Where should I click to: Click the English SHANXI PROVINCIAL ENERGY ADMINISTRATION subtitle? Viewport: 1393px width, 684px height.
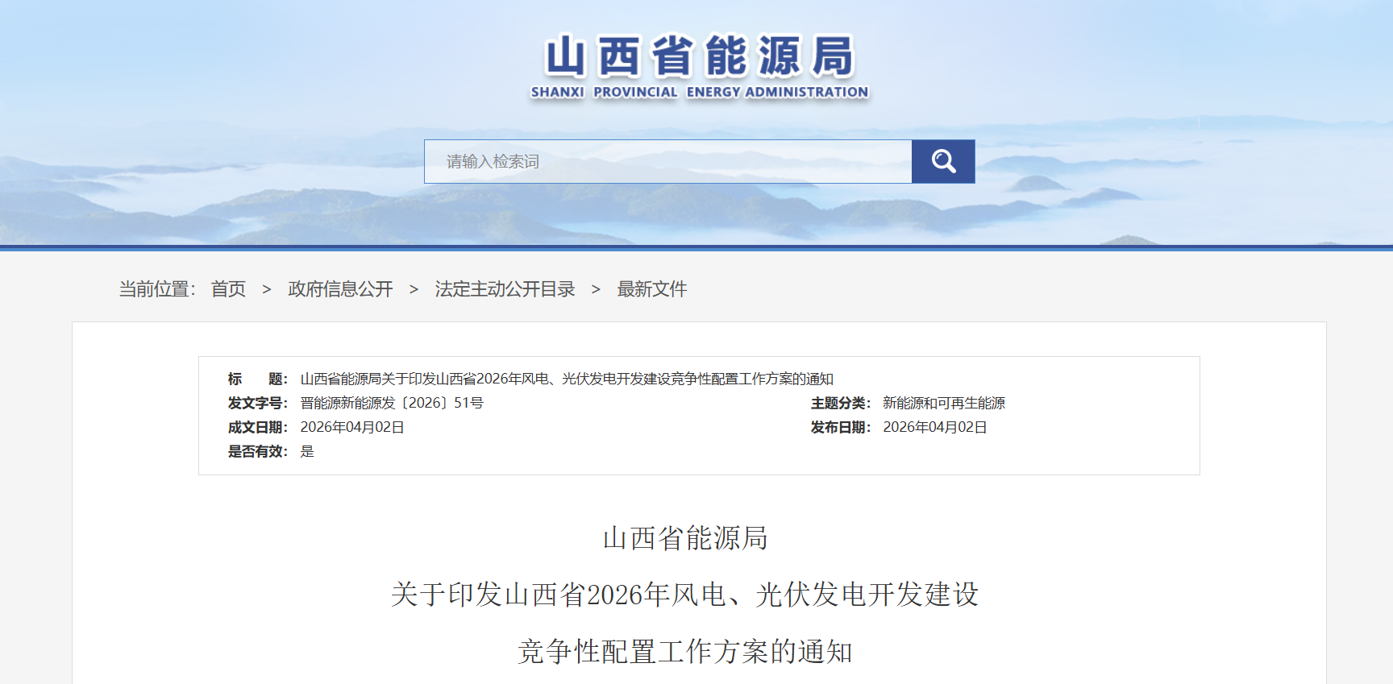point(699,92)
